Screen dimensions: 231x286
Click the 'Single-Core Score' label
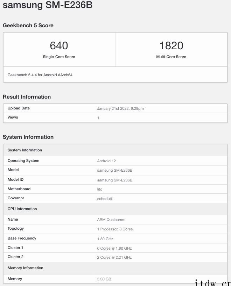click(x=59, y=57)
